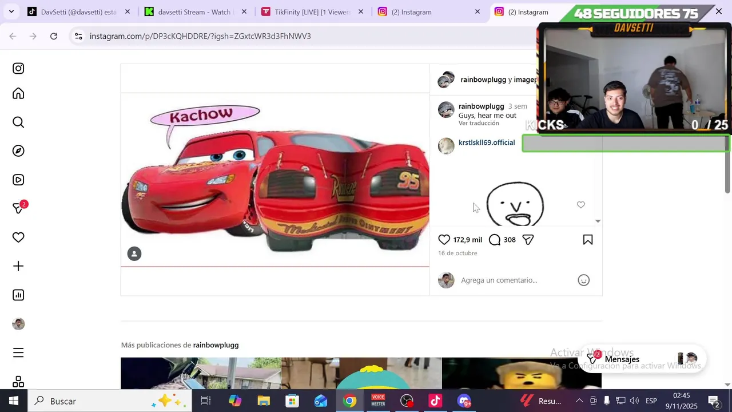Open Explore compass icon in sidebar
The image size is (732, 412).
pos(18,151)
